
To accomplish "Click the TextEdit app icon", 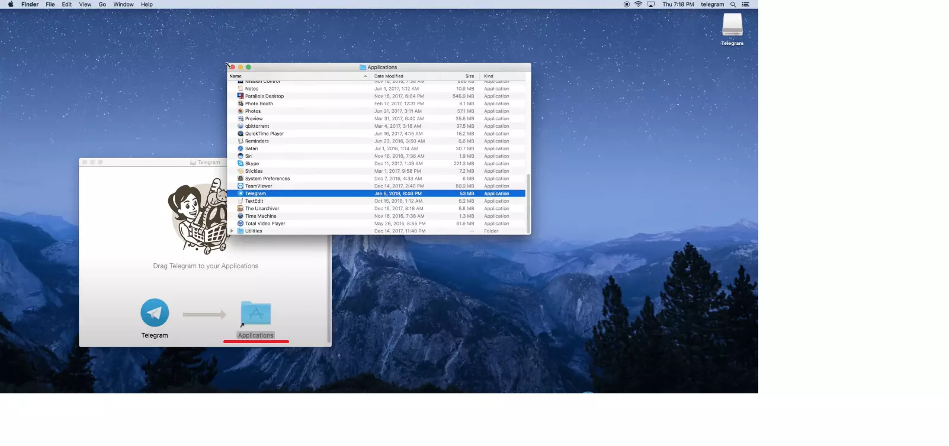I will point(241,201).
